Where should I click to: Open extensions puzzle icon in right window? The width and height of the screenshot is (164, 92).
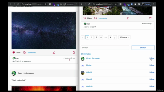(135, 4)
